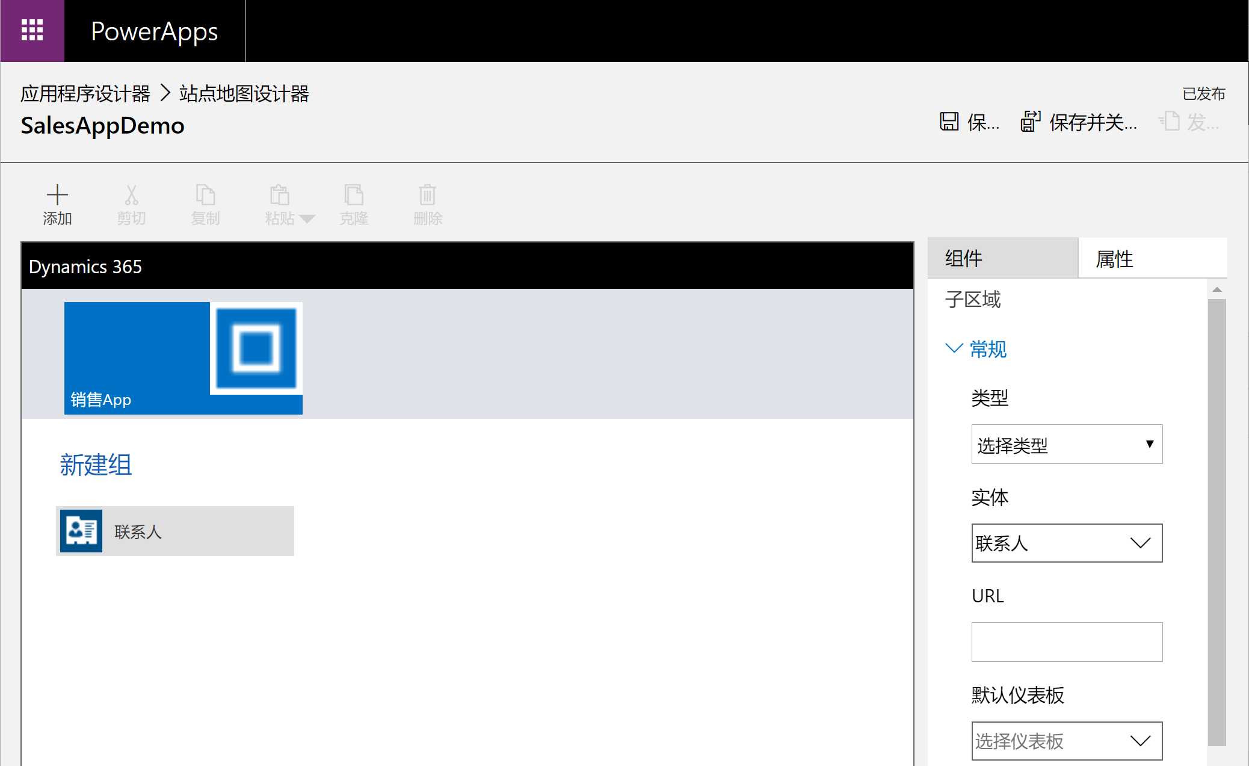Go to 应用程序设计器 breadcrumb
This screenshot has height=766, width=1249.
85,93
